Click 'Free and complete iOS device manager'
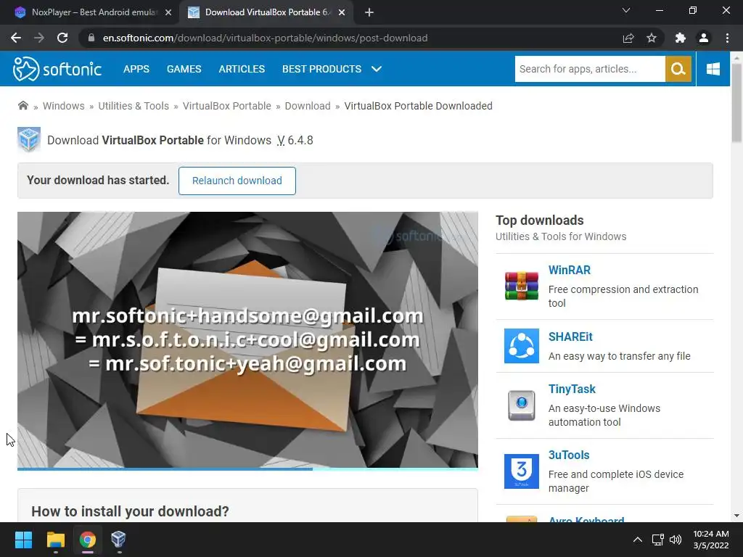This screenshot has width=743, height=557. coord(615,482)
